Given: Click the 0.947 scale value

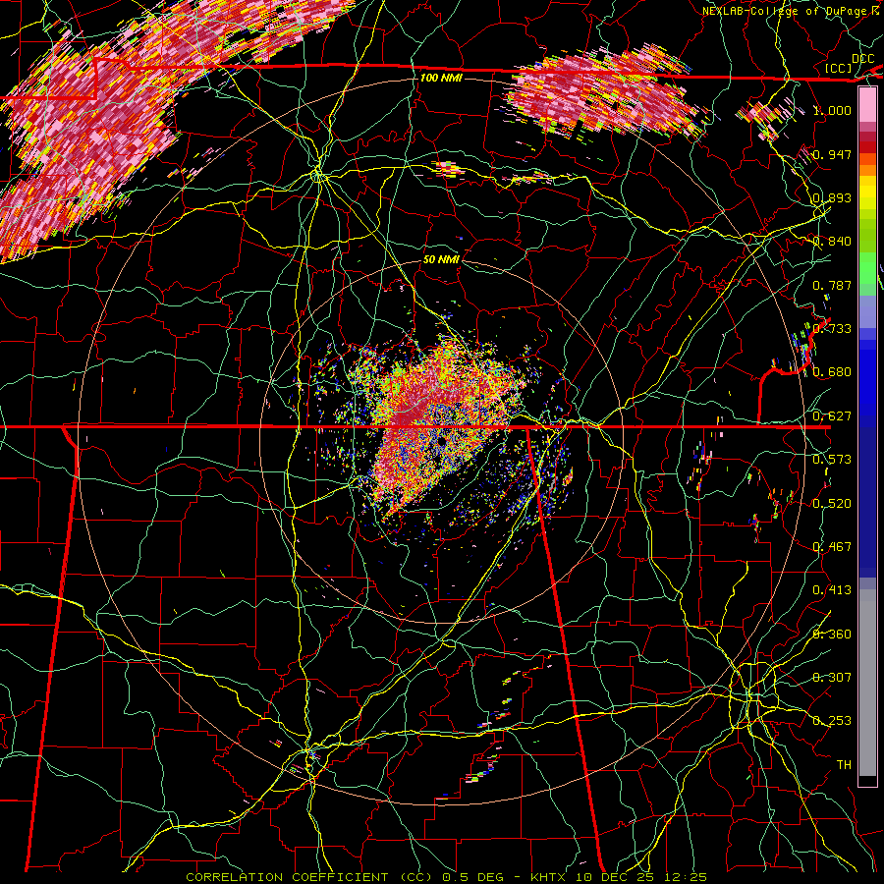Looking at the screenshot, I should (832, 154).
